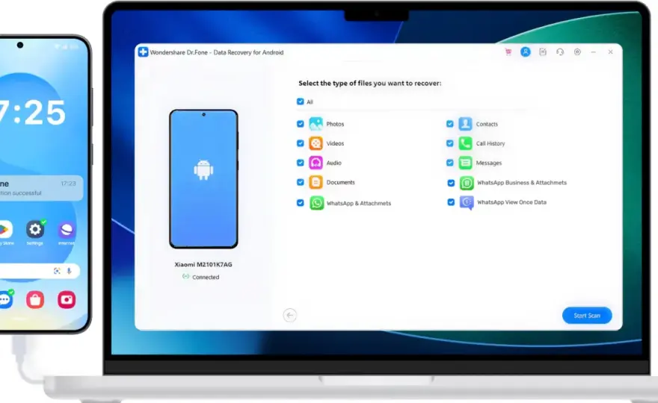
Task: Open the feedback notes icon in title bar
Action: coord(543,52)
